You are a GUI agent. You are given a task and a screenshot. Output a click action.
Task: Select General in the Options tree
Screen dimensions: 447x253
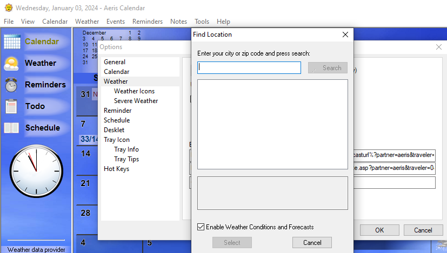tap(114, 61)
